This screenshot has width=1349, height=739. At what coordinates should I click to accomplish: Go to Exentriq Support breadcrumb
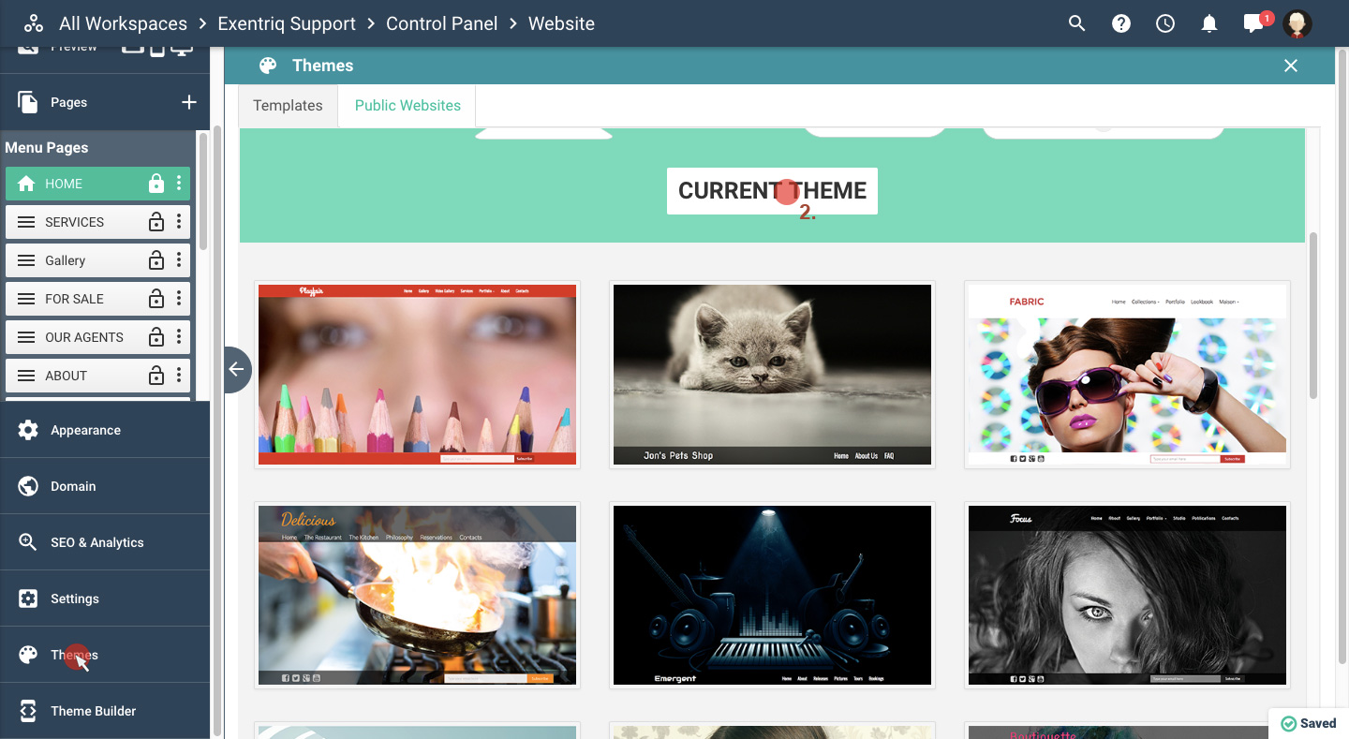pos(287,23)
